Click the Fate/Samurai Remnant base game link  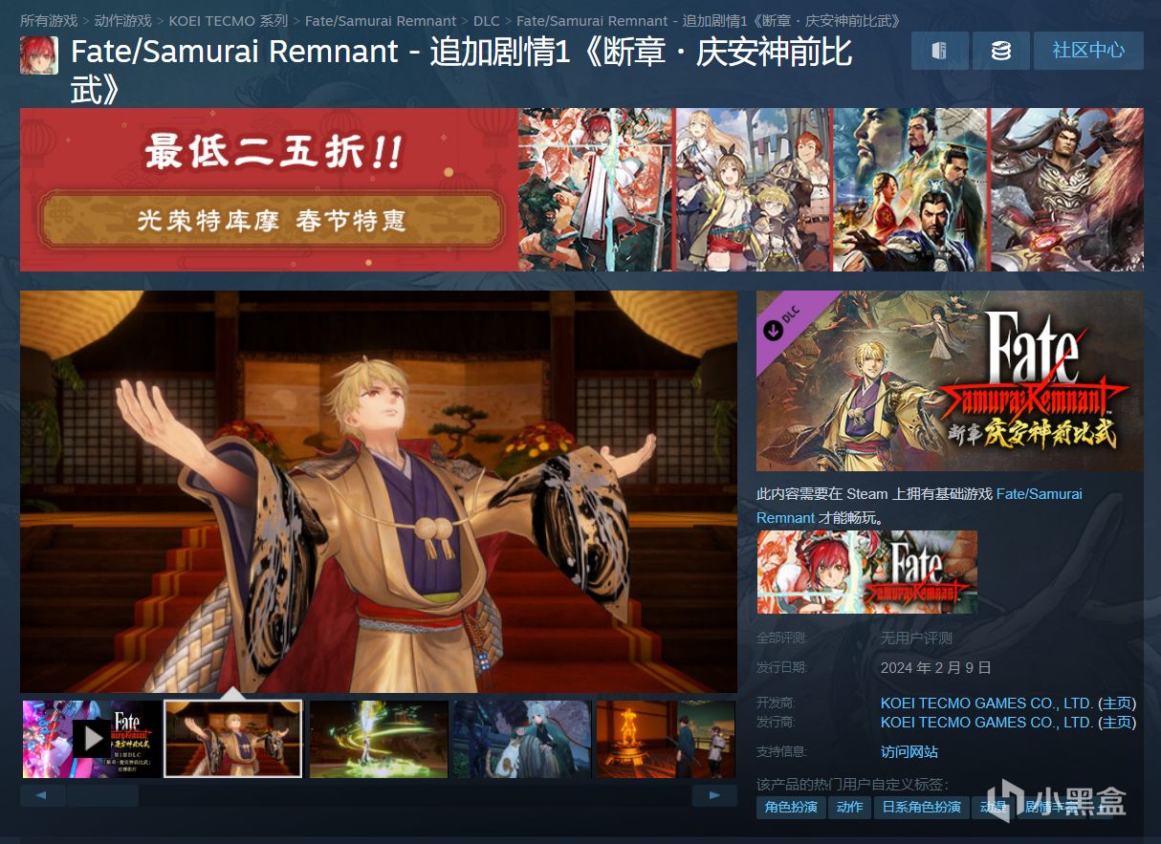click(919, 506)
